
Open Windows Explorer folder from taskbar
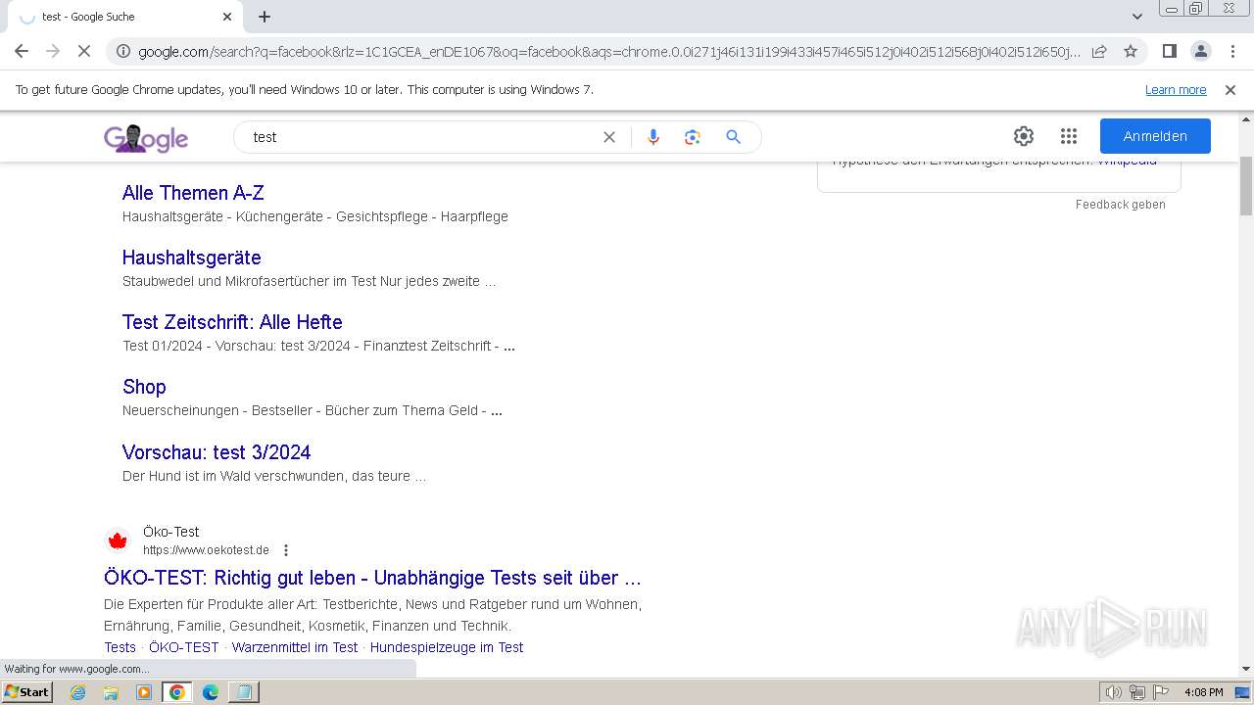[111, 692]
